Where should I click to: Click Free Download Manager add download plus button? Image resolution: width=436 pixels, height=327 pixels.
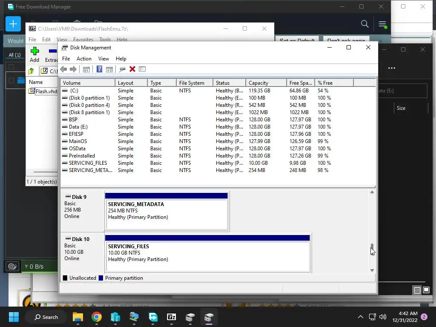13,24
